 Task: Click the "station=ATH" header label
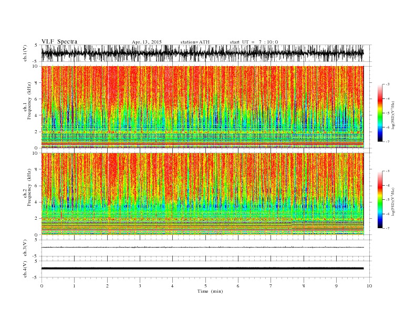[x=195, y=42]
